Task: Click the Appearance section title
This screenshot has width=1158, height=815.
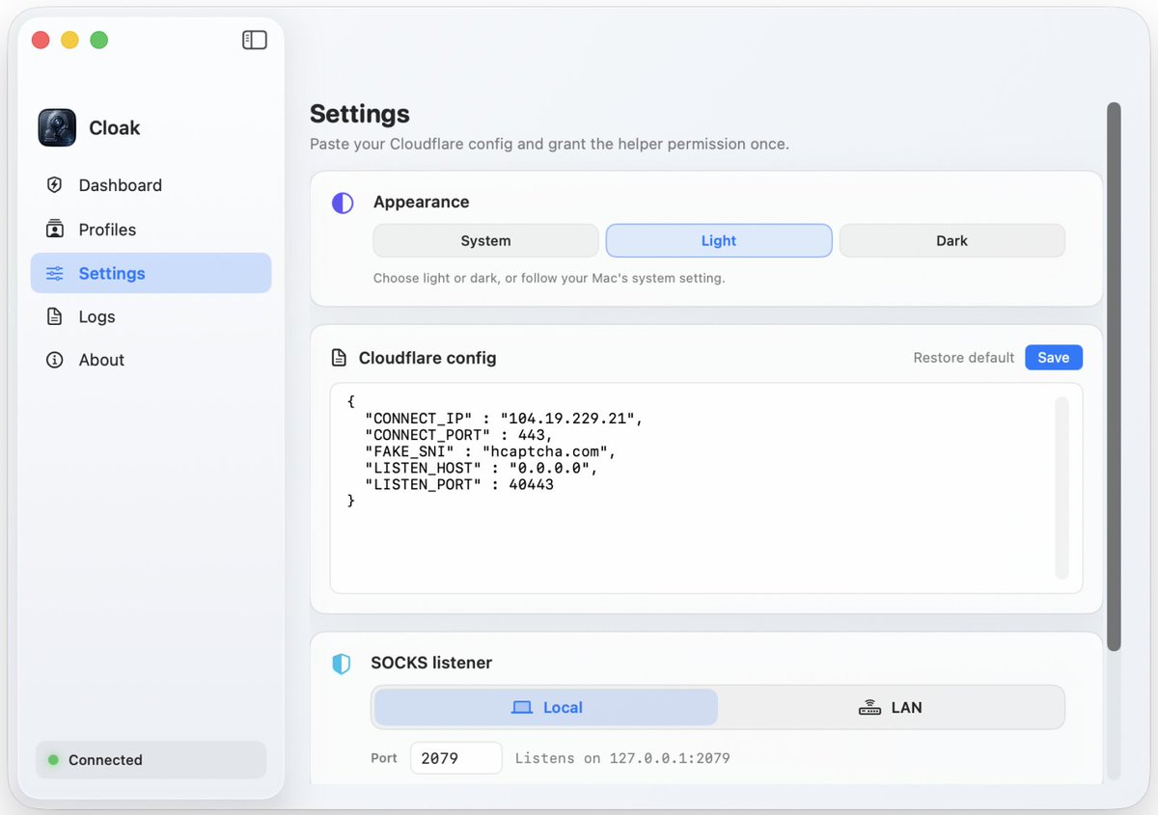Action: [x=422, y=202]
